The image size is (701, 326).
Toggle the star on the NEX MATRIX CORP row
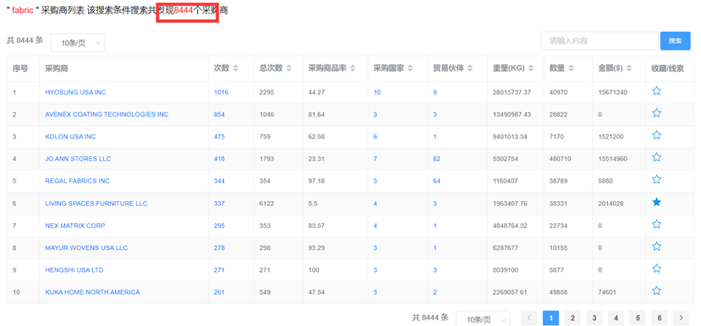click(x=656, y=224)
